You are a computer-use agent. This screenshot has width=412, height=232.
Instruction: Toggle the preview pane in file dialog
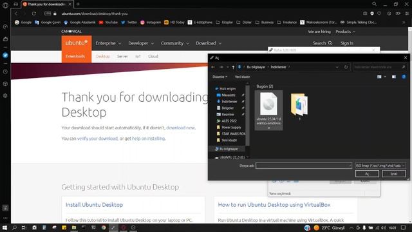tap(393, 77)
